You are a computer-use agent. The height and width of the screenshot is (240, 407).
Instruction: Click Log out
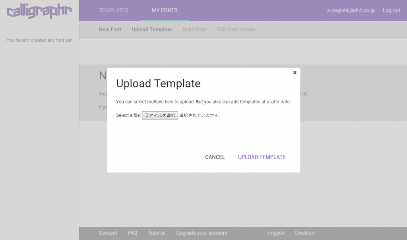point(391,11)
